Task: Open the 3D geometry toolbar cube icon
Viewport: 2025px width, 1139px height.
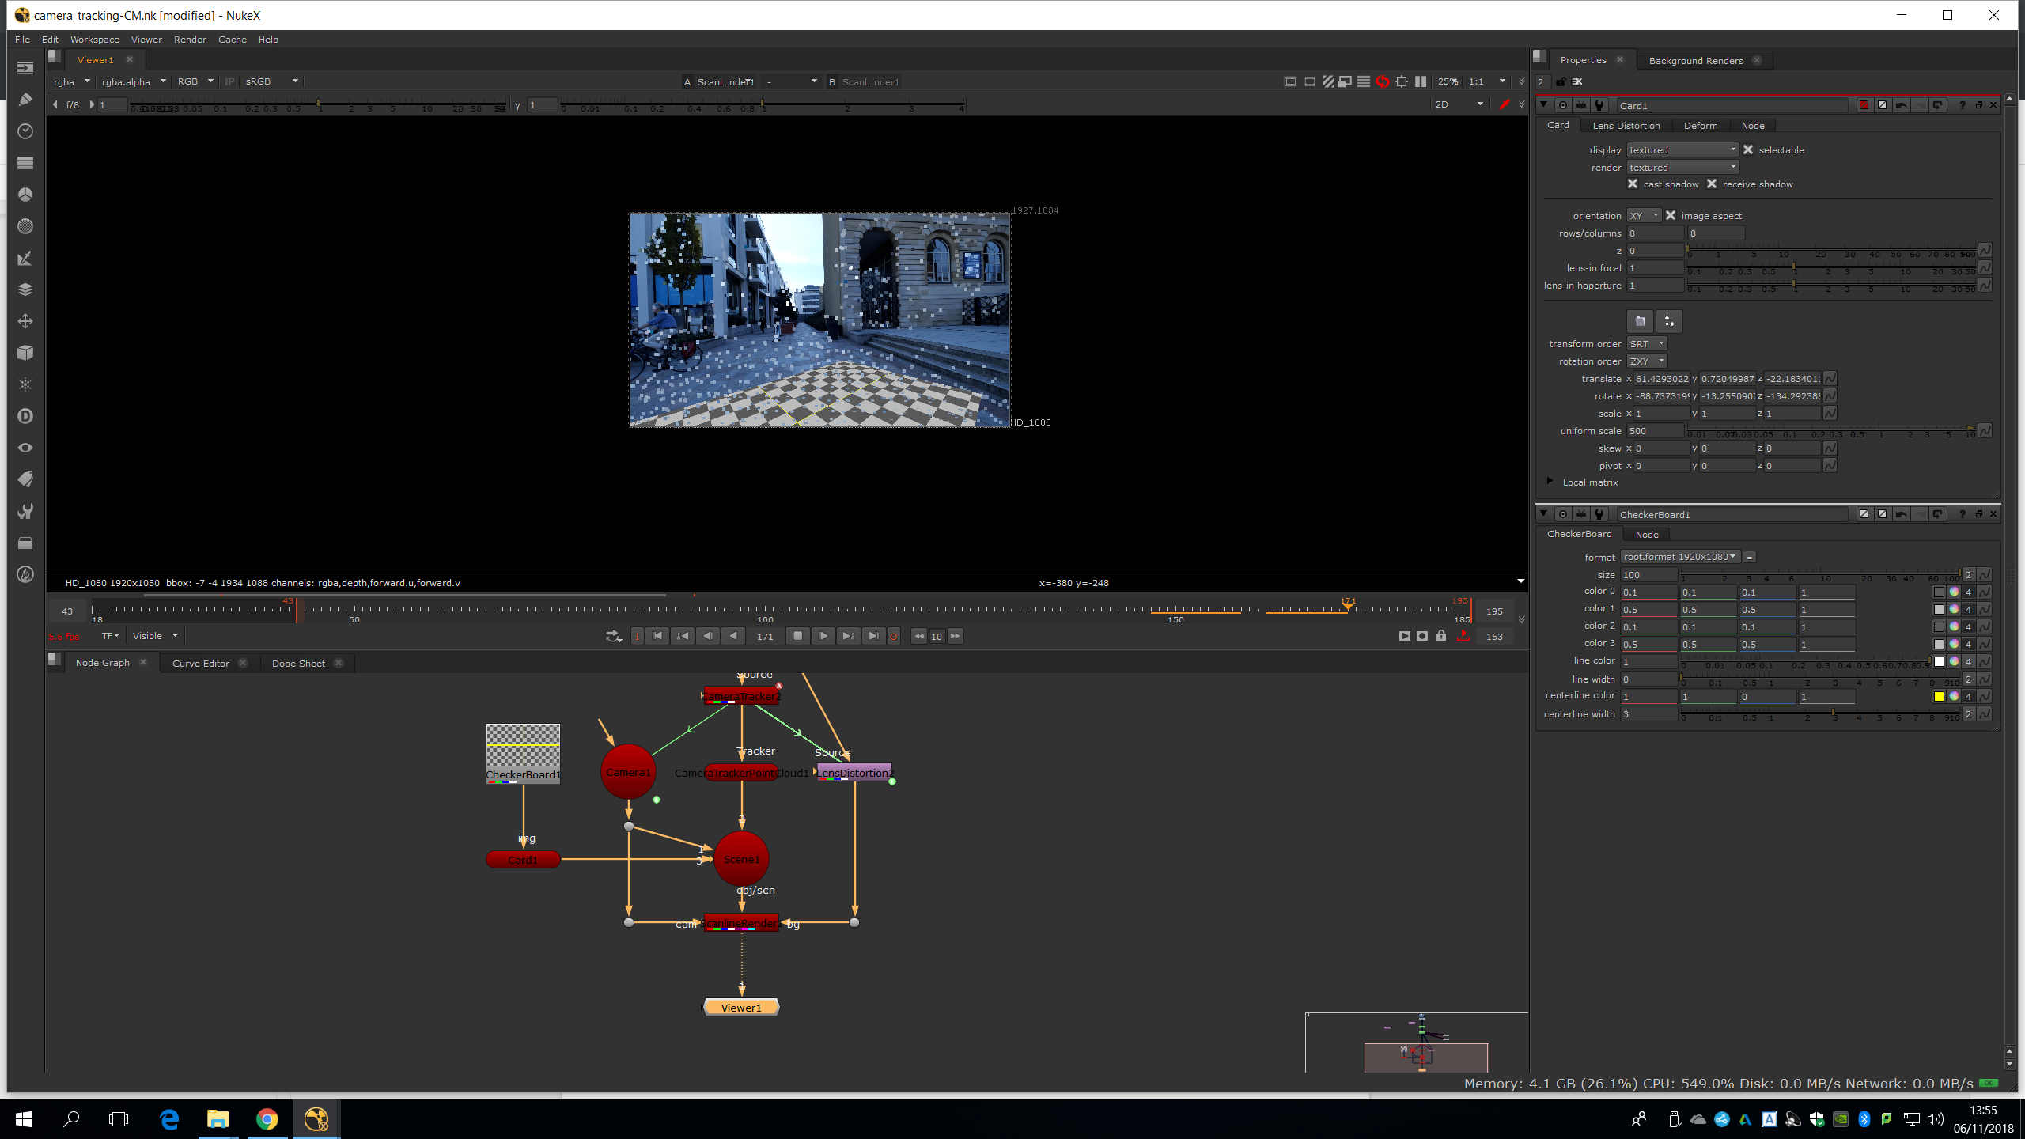Action: tap(25, 353)
